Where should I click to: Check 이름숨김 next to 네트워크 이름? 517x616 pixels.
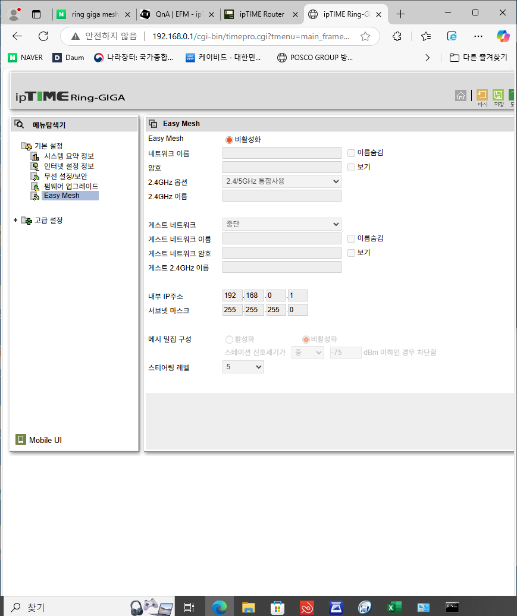(x=351, y=153)
